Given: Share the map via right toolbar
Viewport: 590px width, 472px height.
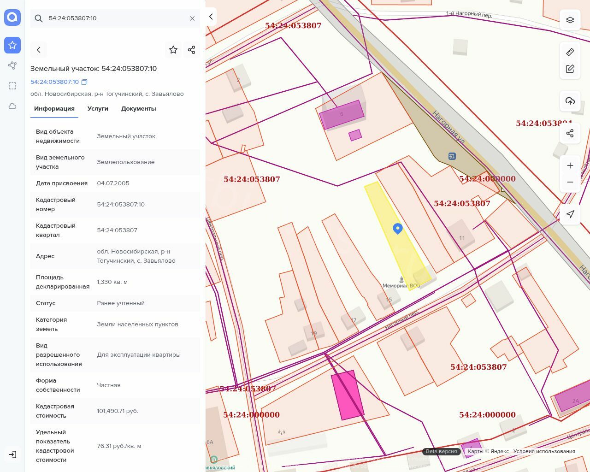Looking at the screenshot, I should click(x=570, y=133).
